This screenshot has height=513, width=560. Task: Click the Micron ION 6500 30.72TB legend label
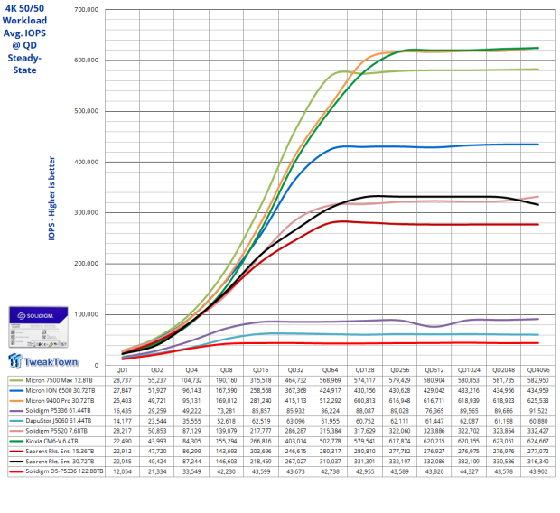[61, 390]
